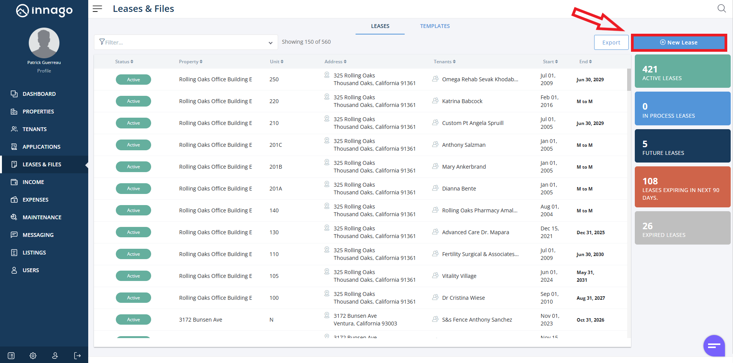This screenshot has width=733, height=363.
Task: Open Patrick Guerreau profile avatar
Action: pyautogui.click(x=44, y=43)
